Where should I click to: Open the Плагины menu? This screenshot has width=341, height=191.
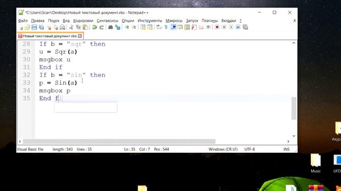tap(209, 21)
